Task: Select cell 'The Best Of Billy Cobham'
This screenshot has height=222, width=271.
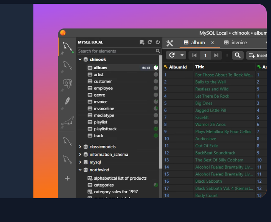Action: [224, 160]
